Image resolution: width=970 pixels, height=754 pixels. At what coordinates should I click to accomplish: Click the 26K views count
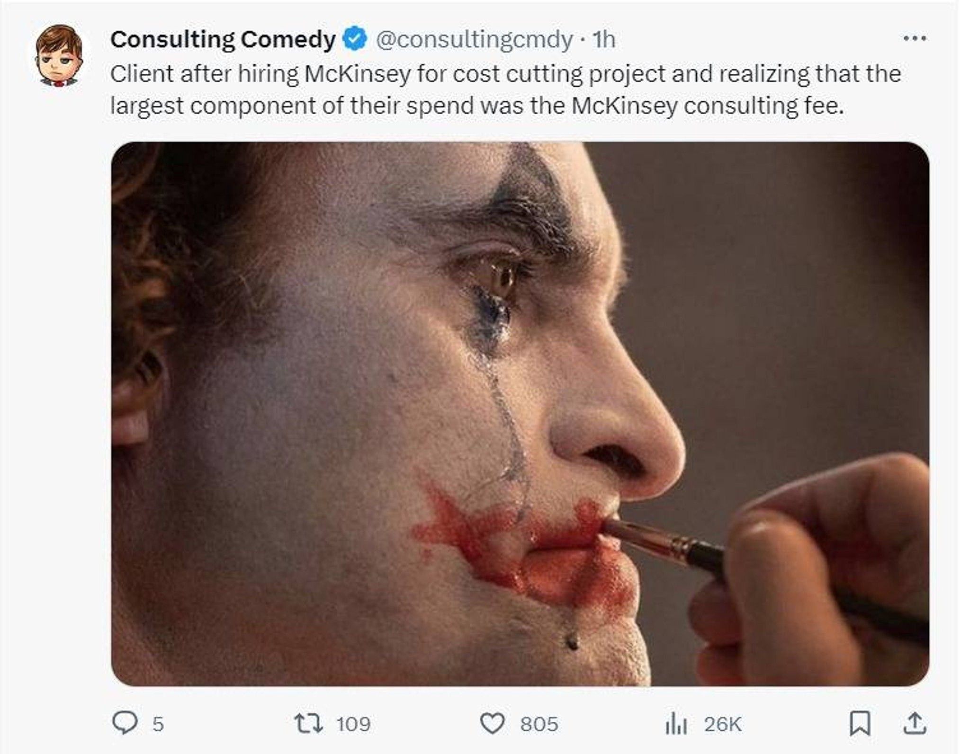(x=722, y=724)
